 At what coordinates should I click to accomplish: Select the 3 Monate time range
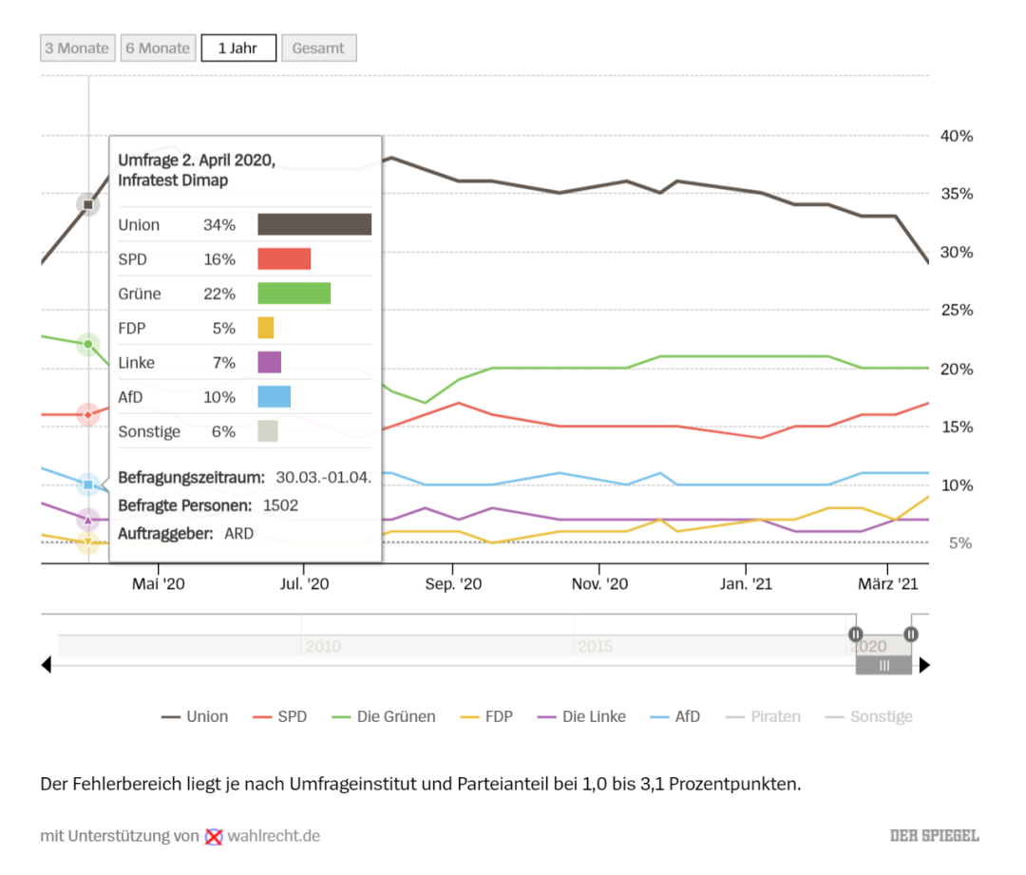click(77, 48)
